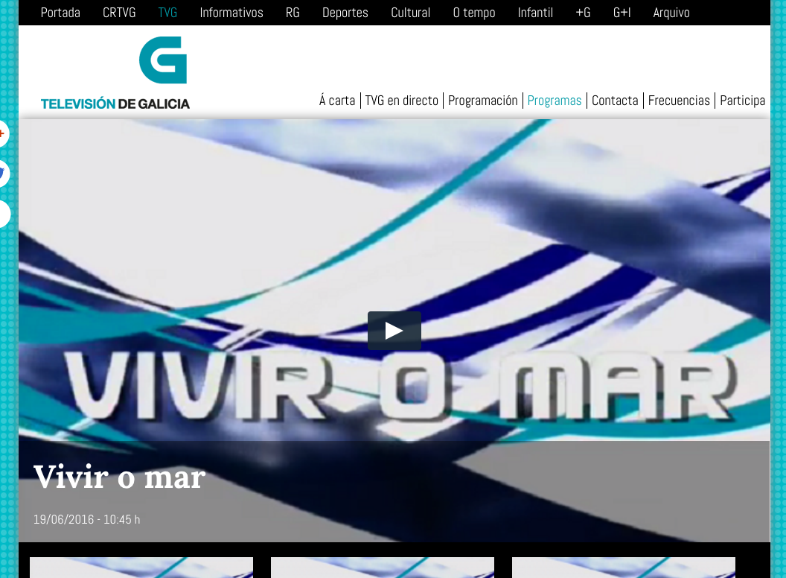Open the +G top menu item
The image size is (786, 578).
click(x=583, y=13)
